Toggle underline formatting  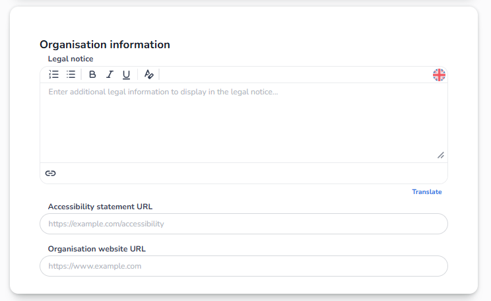click(x=126, y=75)
